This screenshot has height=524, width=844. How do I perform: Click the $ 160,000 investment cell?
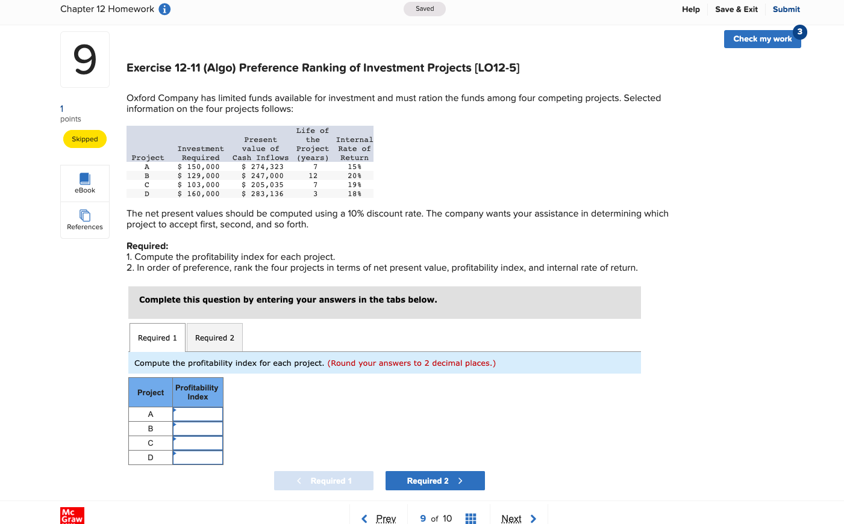(x=198, y=194)
